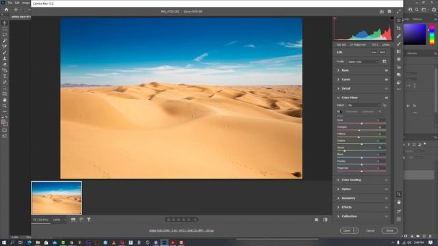Expand the Effects panel
Viewport: 438px width, 246px height.
(338, 207)
